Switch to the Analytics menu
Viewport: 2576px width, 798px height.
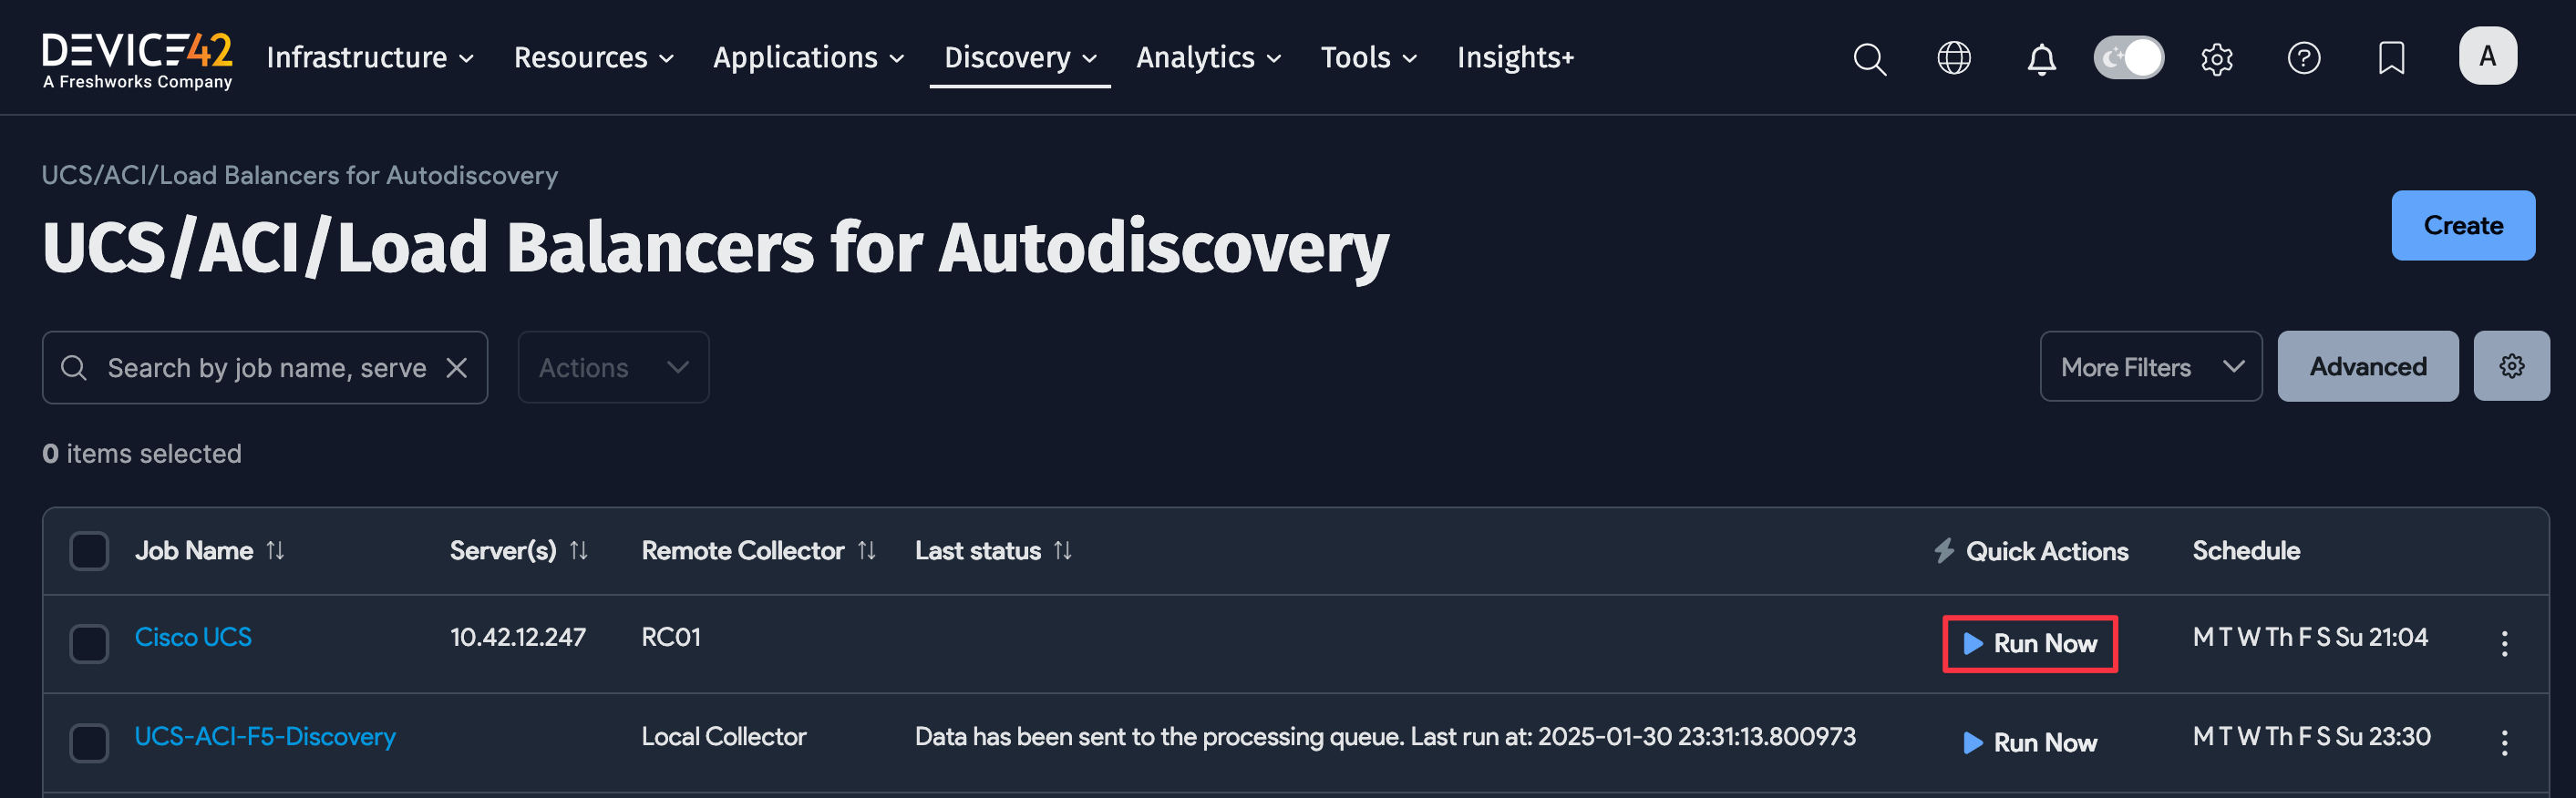(x=1208, y=56)
